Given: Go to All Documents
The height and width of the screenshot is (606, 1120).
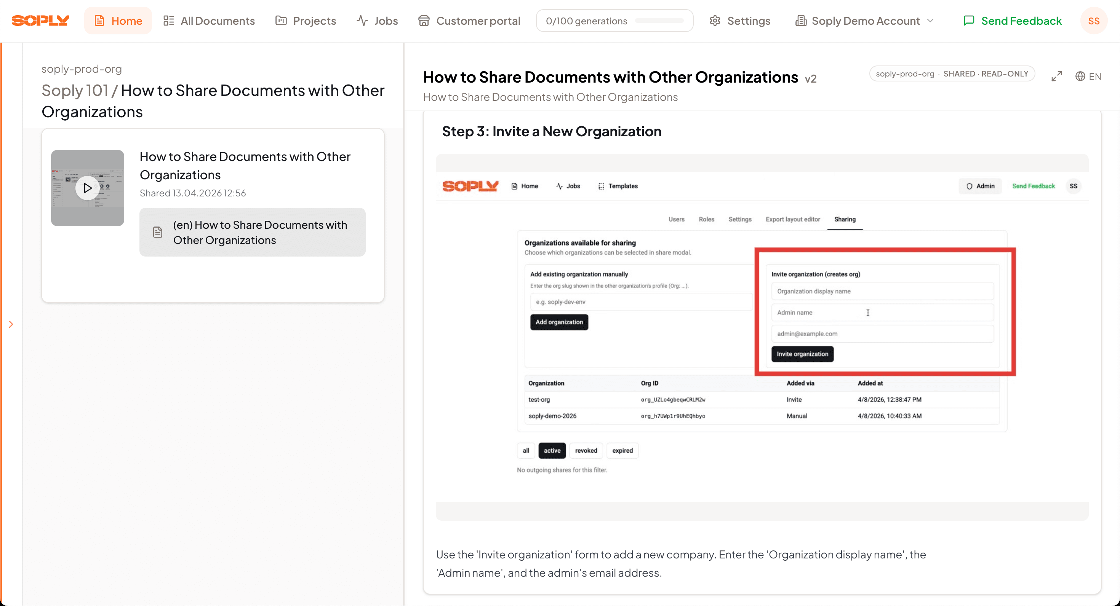Looking at the screenshot, I should tap(209, 21).
